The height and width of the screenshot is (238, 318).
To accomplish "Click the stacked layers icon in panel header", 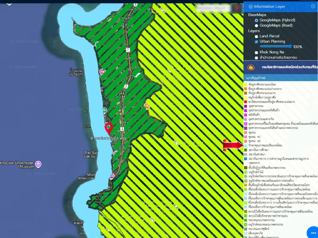I will 250,6.
